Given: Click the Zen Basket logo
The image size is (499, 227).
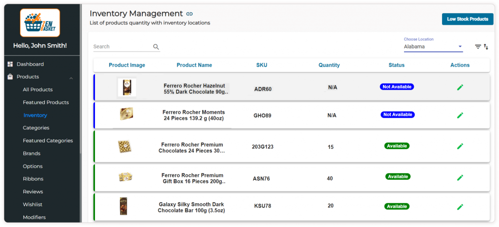Looking at the screenshot, I should pyautogui.click(x=40, y=23).
